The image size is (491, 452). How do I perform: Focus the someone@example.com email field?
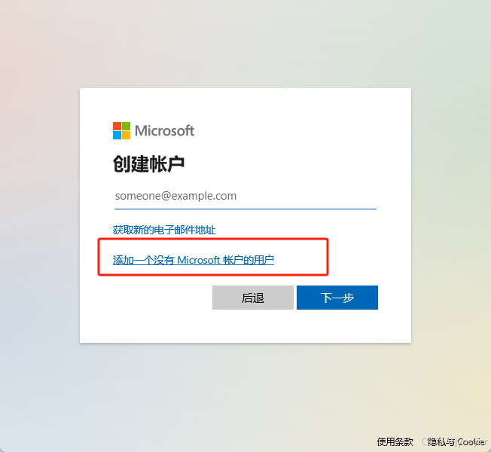245,196
